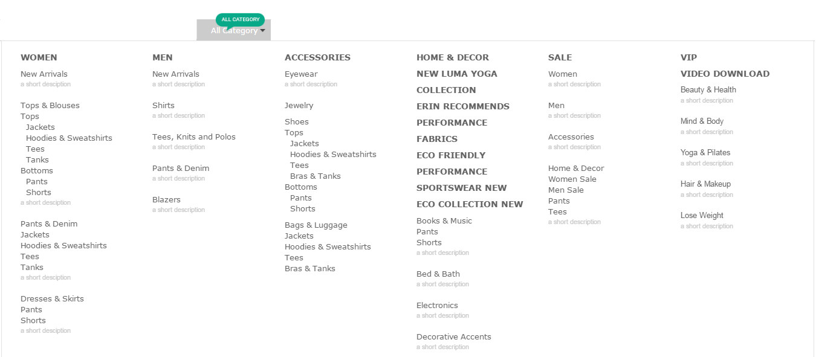Select the ACCESSORIES category heading
The height and width of the screenshot is (357, 816).
click(x=317, y=57)
